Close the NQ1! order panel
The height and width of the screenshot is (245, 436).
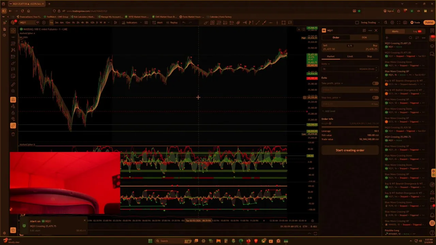376,31
